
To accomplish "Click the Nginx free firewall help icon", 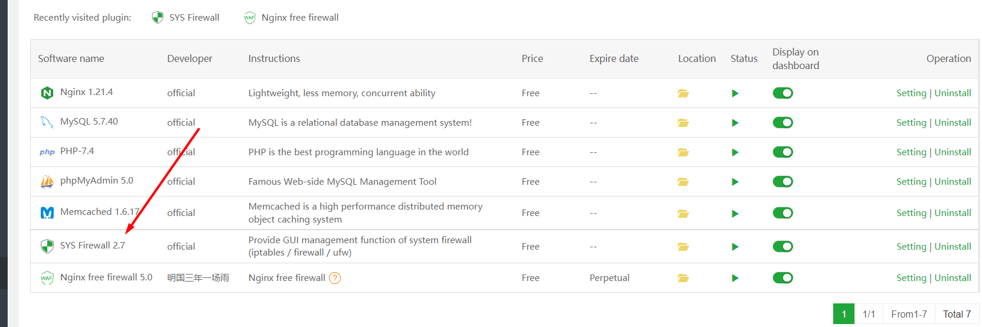I will (335, 278).
